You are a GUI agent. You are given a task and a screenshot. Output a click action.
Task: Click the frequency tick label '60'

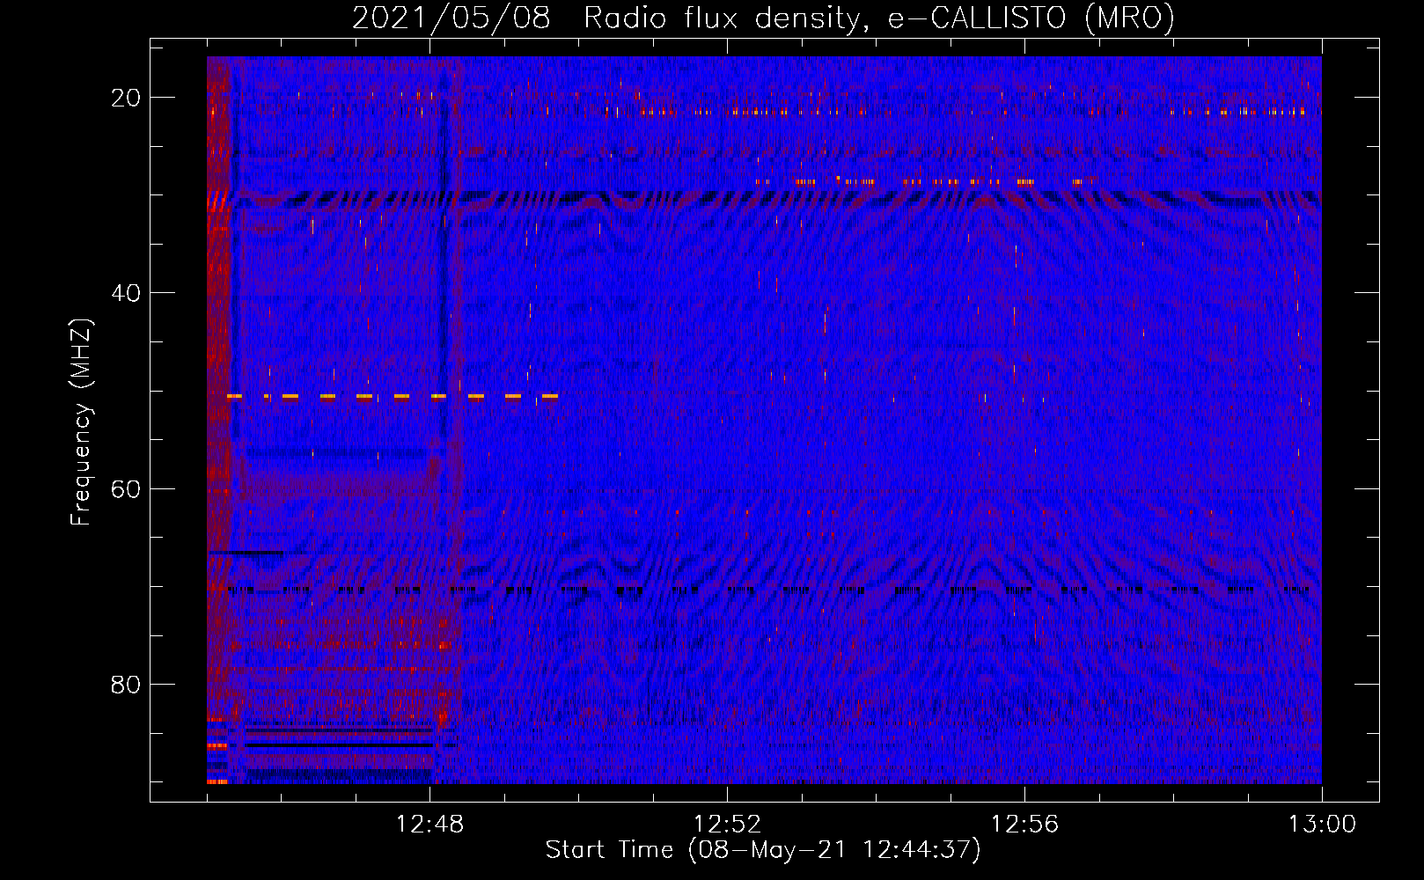[126, 488]
